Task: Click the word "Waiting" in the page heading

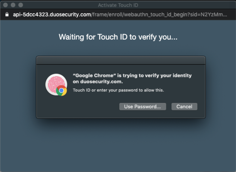Action: (x=71, y=37)
